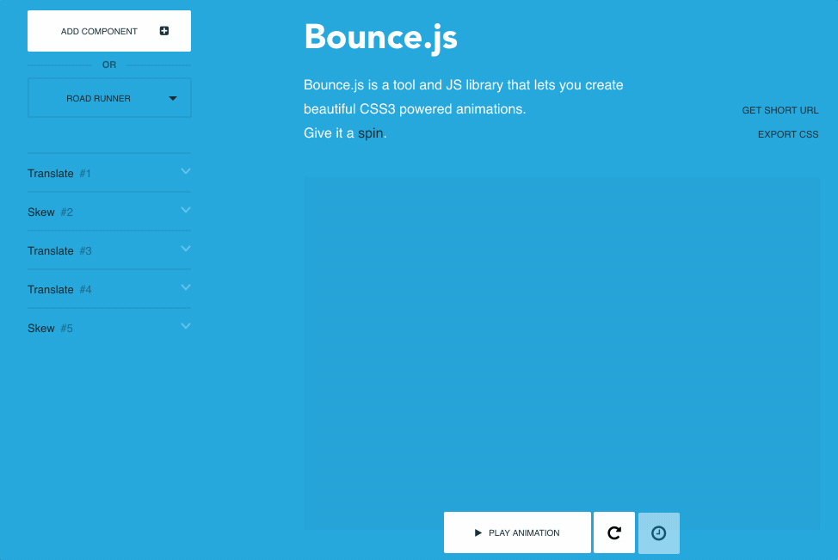Toggle the slow motion clock icon
This screenshot has width=838, height=560.
pyautogui.click(x=658, y=533)
